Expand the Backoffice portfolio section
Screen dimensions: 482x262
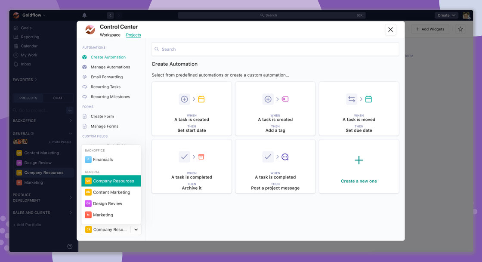71,121
